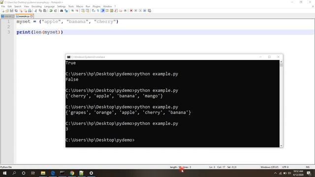Image resolution: width=315 pixels, height=177 pixels.
Task: Open the Language menu
Action: [x=49, y=6]
